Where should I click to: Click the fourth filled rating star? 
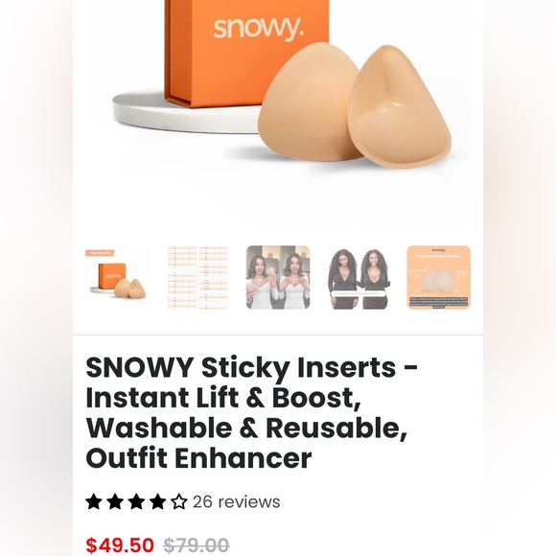click(158, 501)
